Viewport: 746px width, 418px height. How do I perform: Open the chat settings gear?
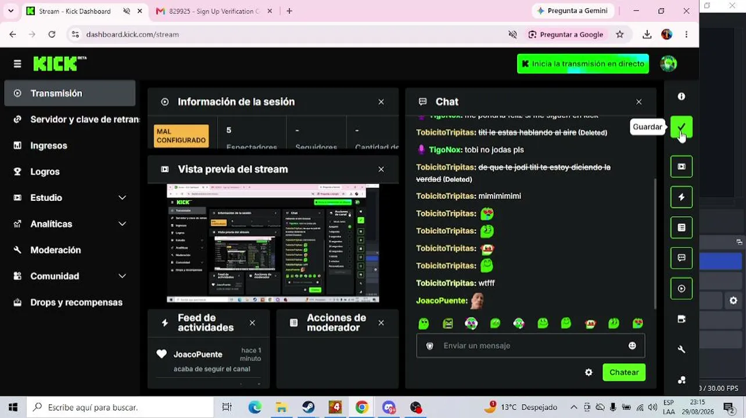click(x=589, y=372)
